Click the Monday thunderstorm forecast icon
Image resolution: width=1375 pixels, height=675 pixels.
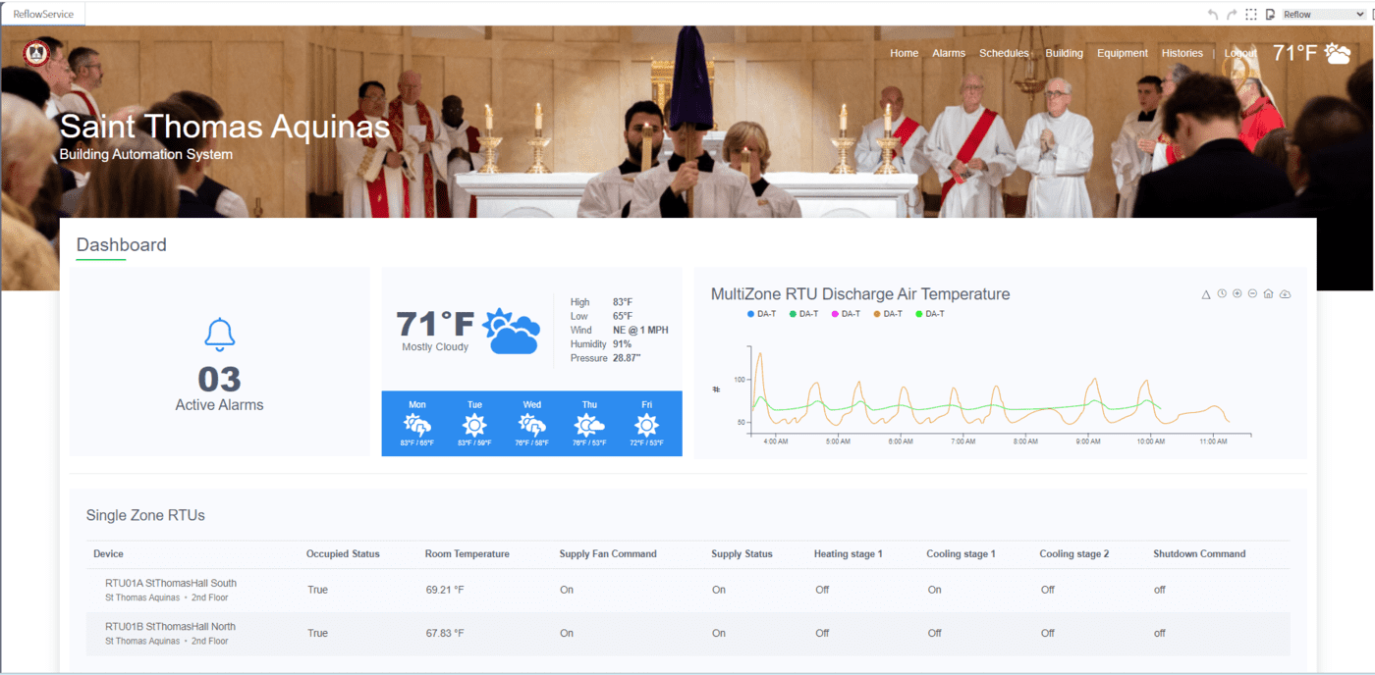click(x=417, y=425)
